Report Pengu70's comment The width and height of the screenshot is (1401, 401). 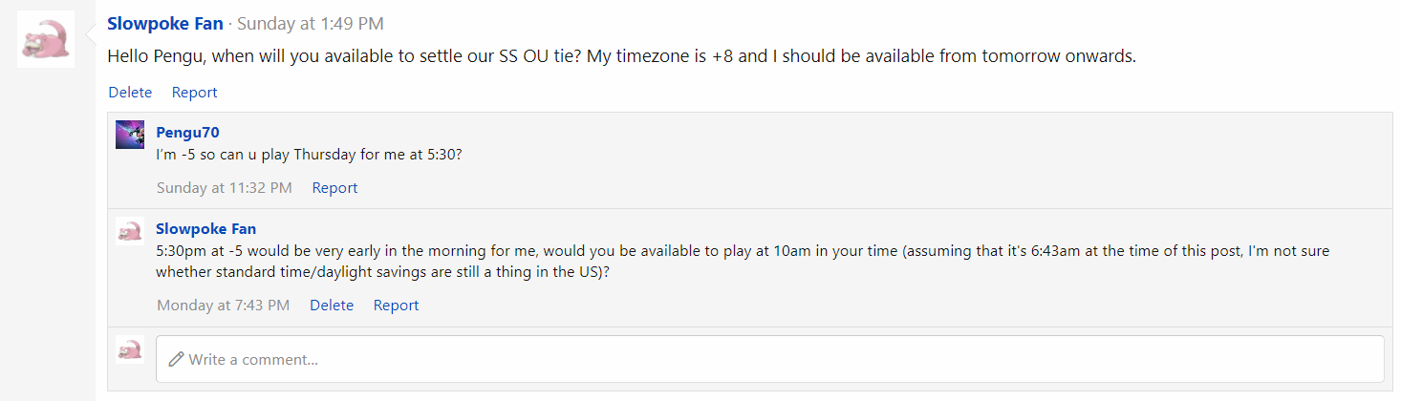[x=334, y=188]
